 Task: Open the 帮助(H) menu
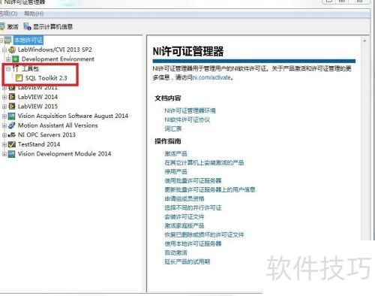[x=34, y=14]
